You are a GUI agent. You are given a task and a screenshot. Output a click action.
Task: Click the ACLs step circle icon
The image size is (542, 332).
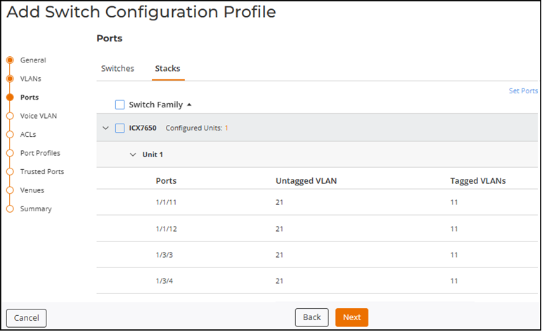(10, 134)
